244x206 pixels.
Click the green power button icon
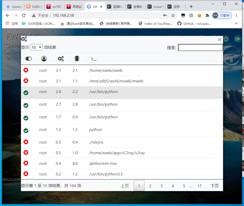pyautogui.click(x=226, y=39)
